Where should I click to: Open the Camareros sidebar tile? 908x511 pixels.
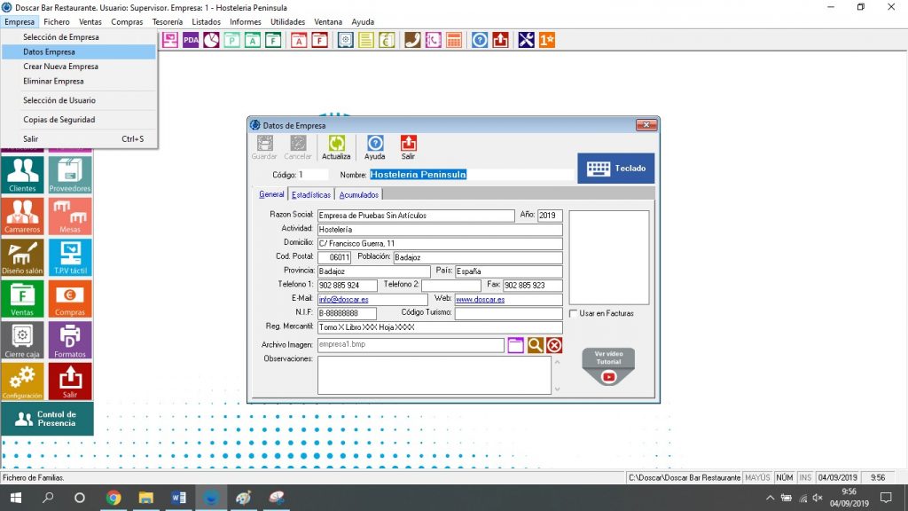tap(22, 216)
